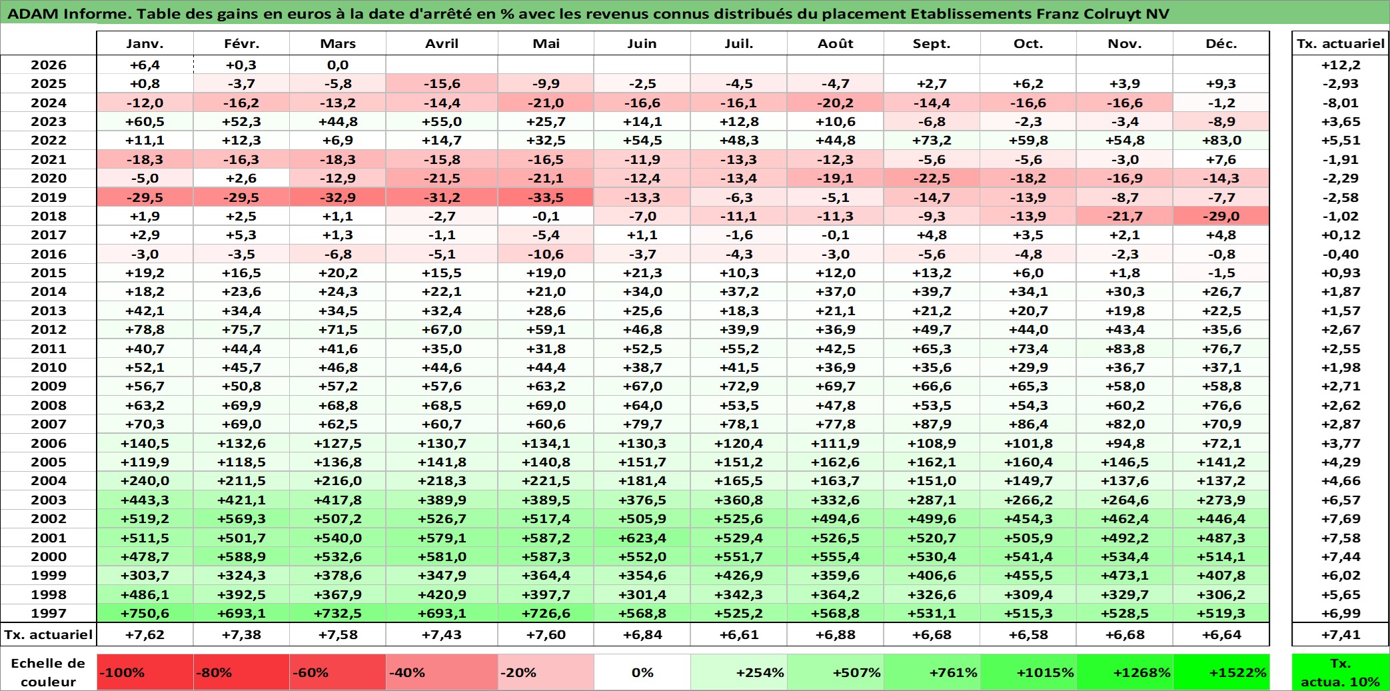Click the -21,7 cell for Nov. 2018

tap(1125, 216)
